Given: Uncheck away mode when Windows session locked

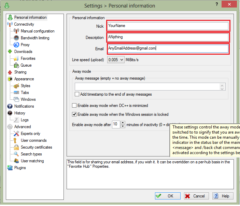Looking at the screenshot, I should (x=74, y=114).
